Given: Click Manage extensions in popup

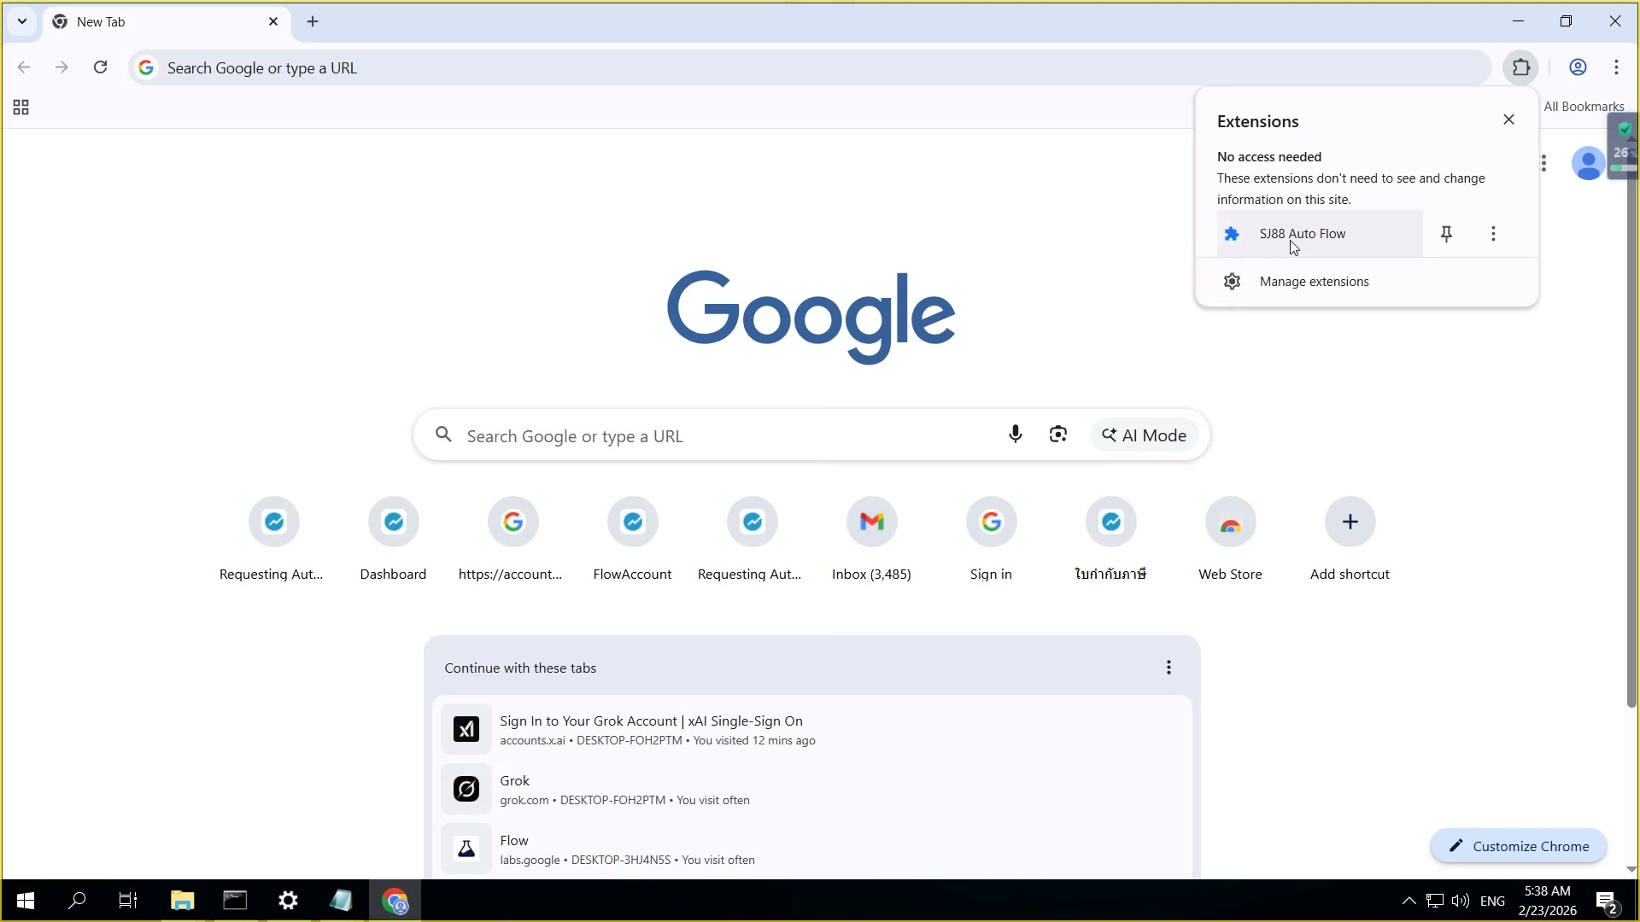Looking at the screenshot, I should (1314, 282).
